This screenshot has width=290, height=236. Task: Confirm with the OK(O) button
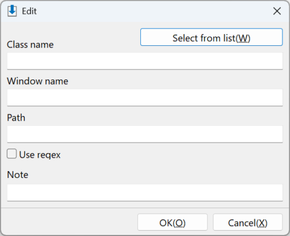pyautogui.click(x=172, y=222)
